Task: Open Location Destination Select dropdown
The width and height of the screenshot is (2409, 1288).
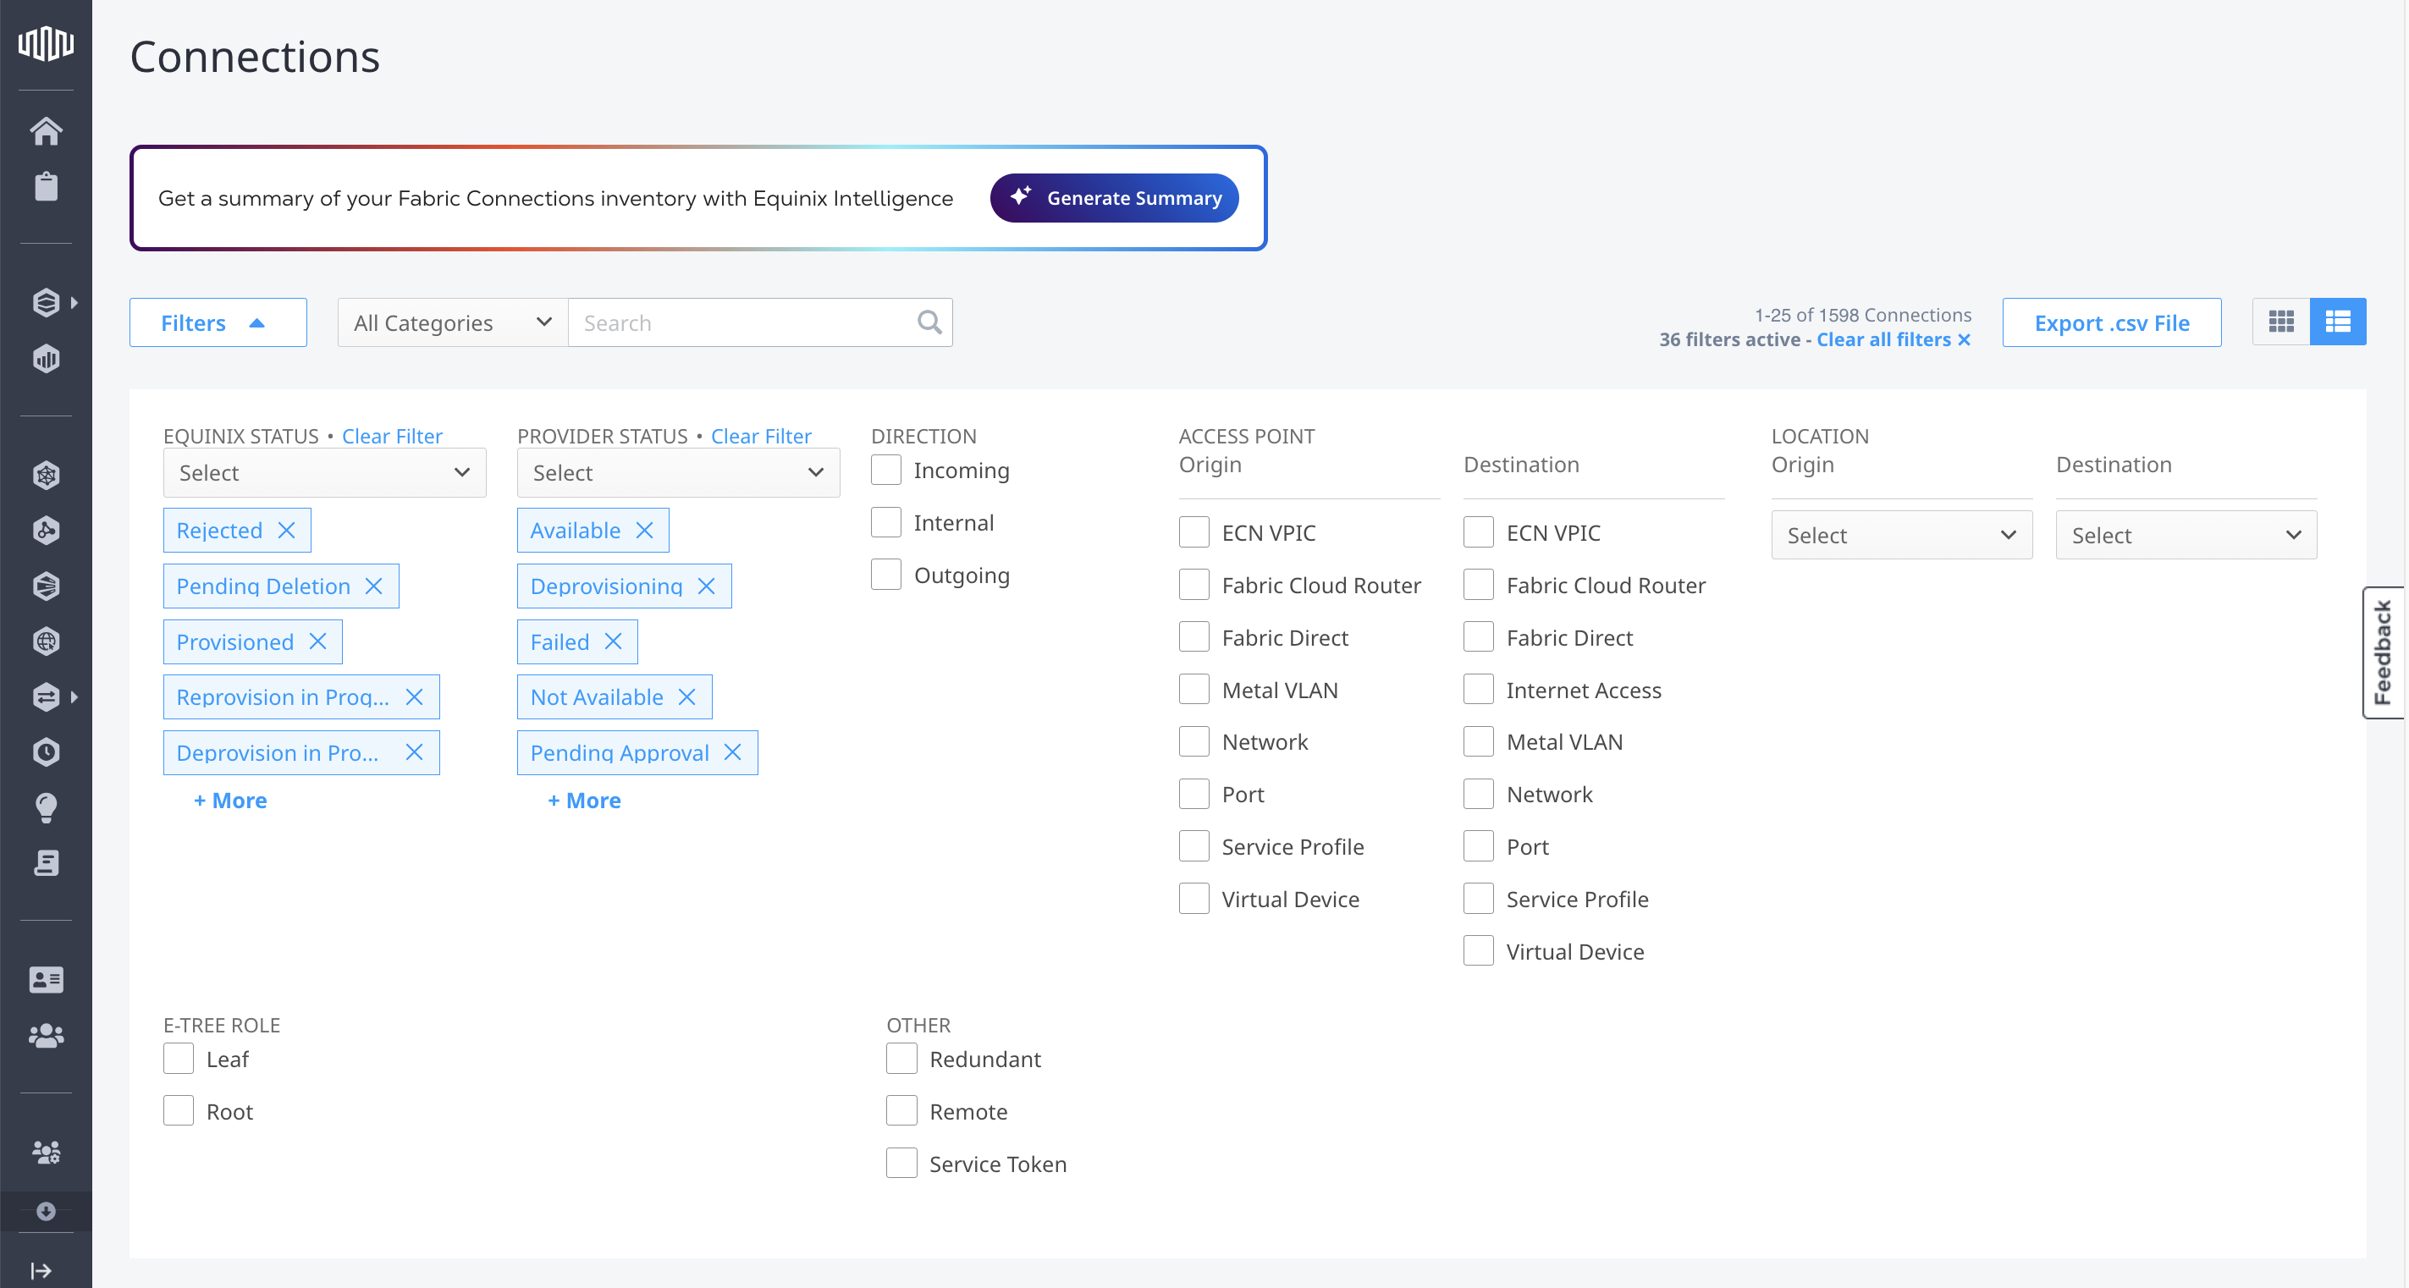Action: 2186,536
